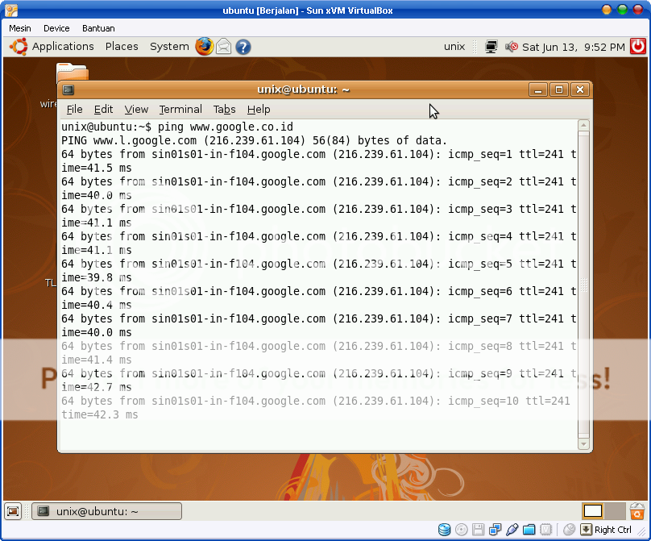
Task: Click the terminal vertical scrollbar thumb
Action: 583,285
